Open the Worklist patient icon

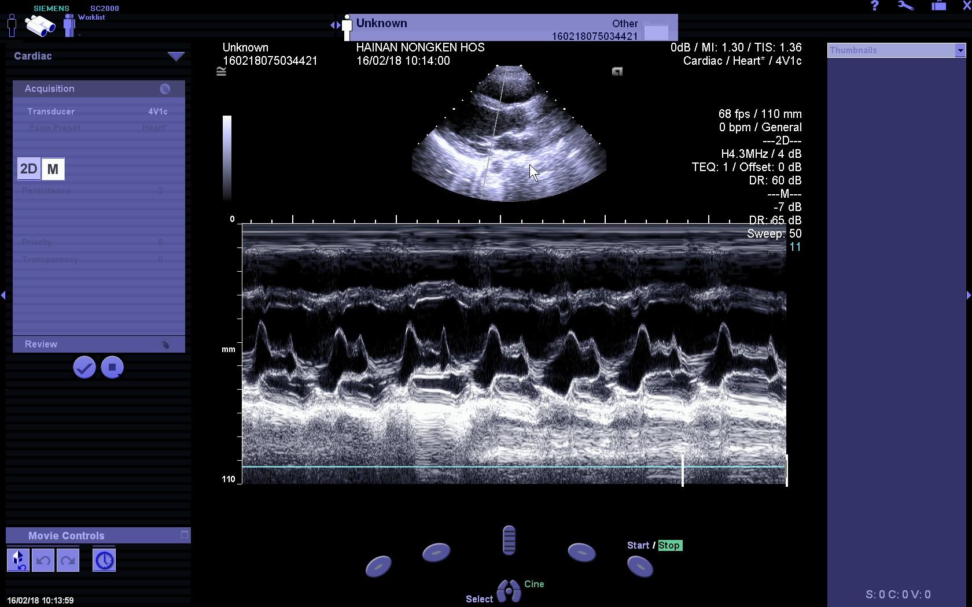70,25
